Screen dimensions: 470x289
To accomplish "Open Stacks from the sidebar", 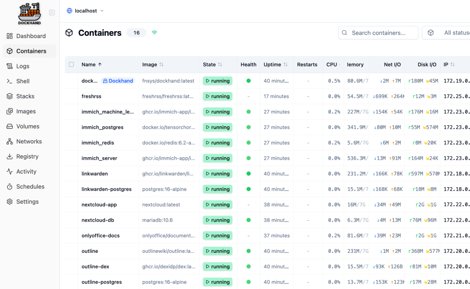I will [x=25, y=96].
